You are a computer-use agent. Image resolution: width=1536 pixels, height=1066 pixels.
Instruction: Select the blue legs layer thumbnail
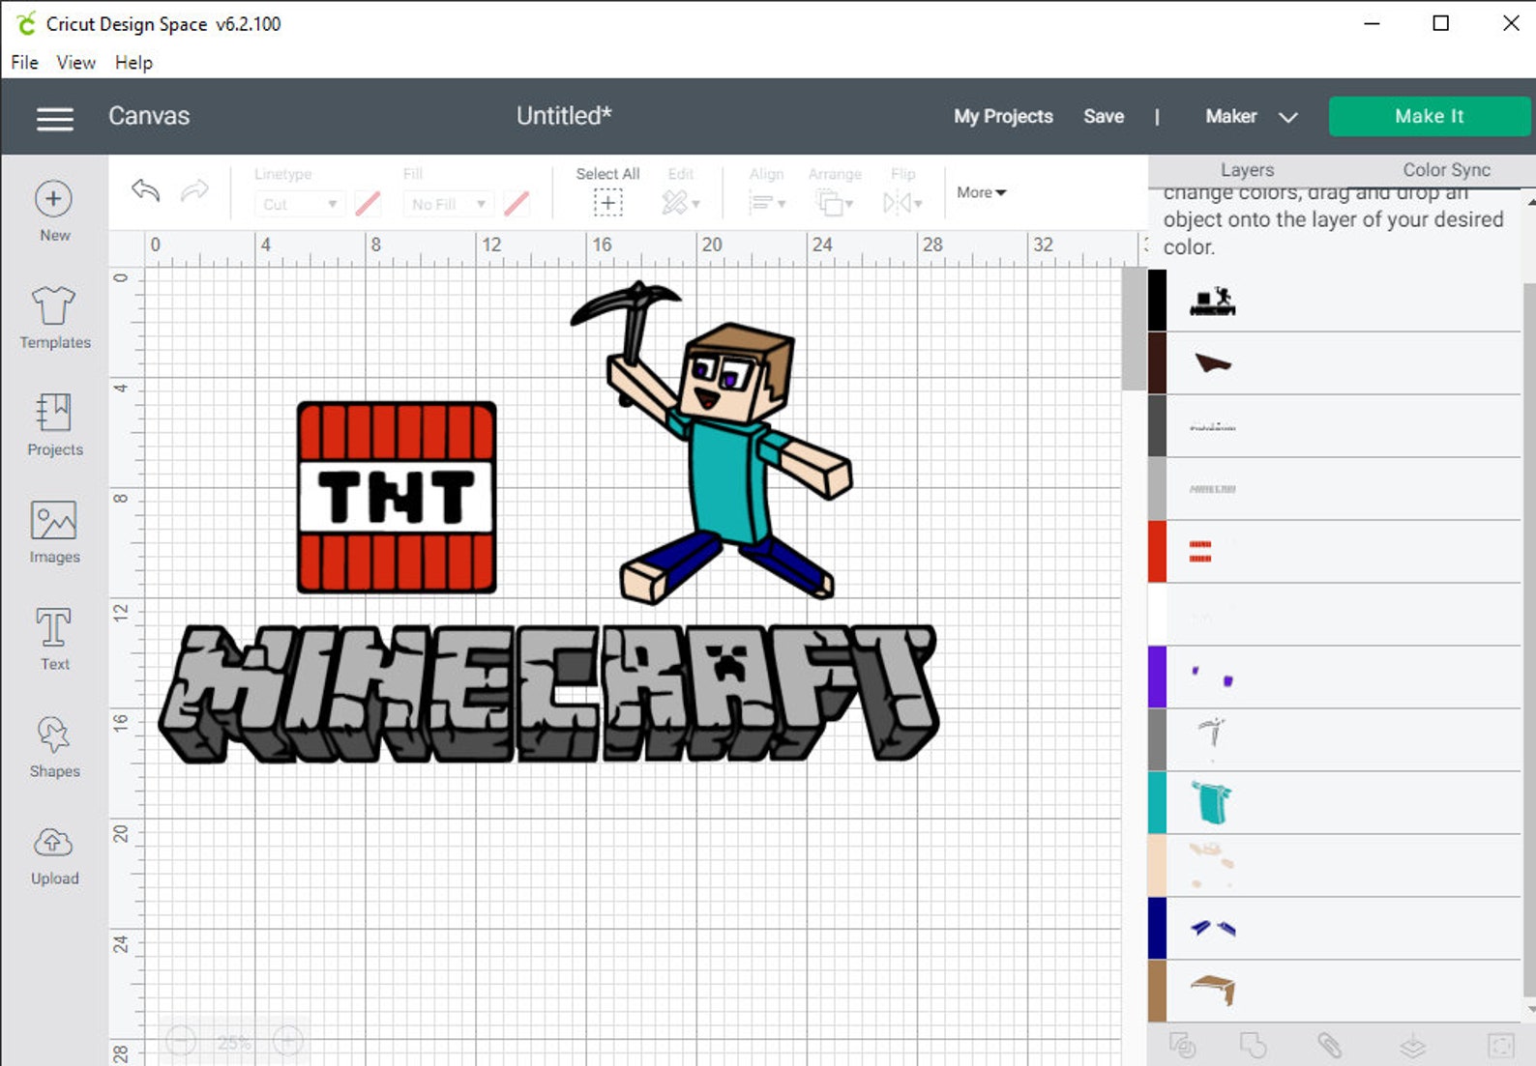[1213, 928]
